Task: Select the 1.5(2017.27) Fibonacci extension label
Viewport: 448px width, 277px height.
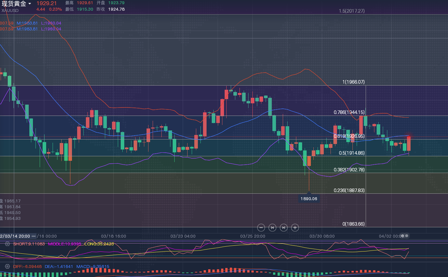Action: (351, 11)
